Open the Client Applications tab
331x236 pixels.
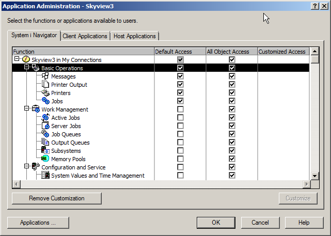coord(85,36)
